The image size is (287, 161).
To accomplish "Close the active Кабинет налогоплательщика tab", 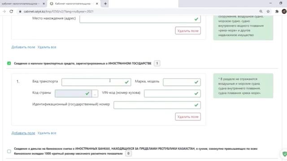I will point(97,4).
